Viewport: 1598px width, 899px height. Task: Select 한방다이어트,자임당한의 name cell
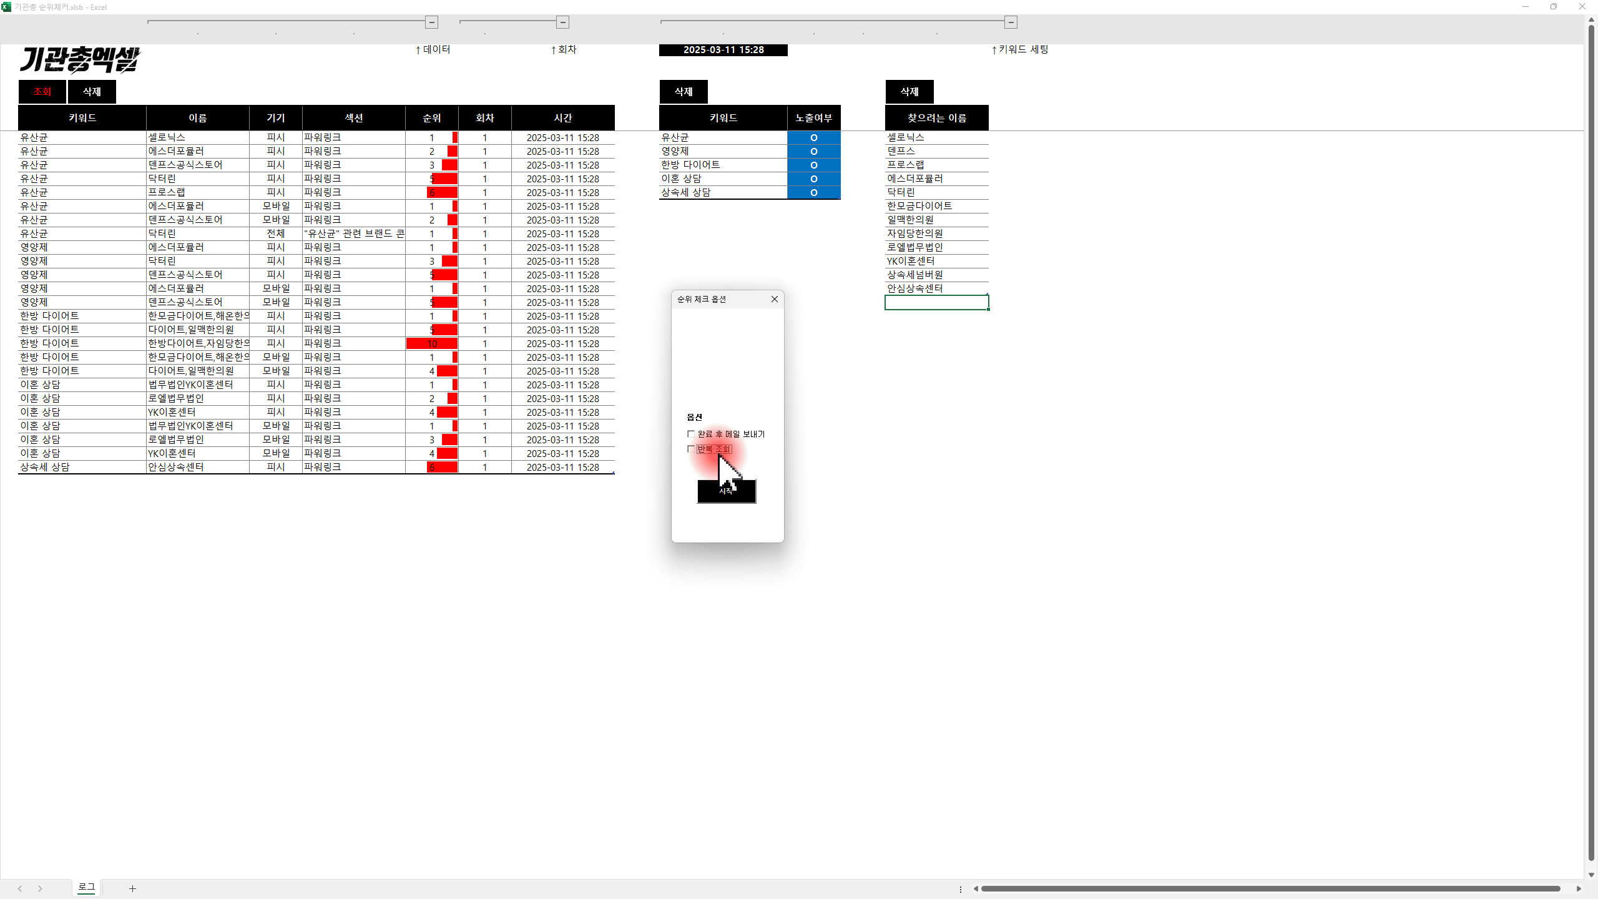198,343
